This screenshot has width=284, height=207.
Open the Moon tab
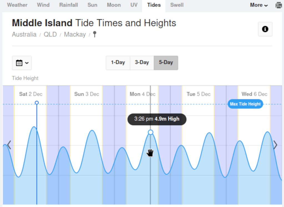pos(114,5)
